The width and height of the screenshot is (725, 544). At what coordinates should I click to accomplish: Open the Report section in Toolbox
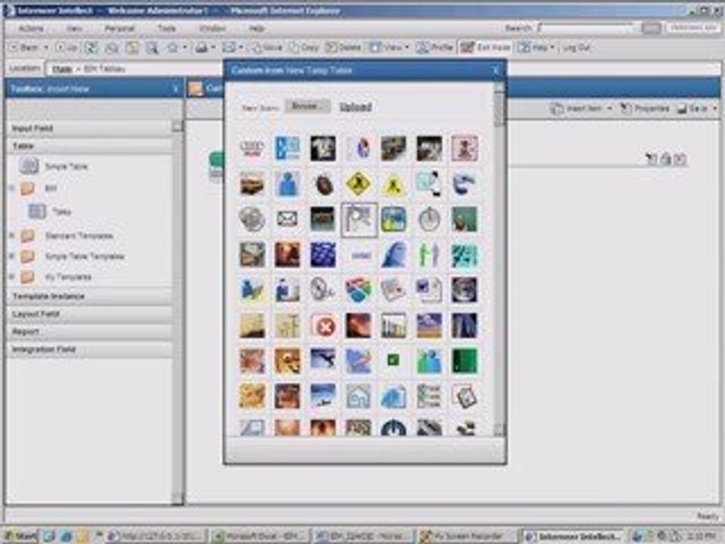tap(90, 332)
